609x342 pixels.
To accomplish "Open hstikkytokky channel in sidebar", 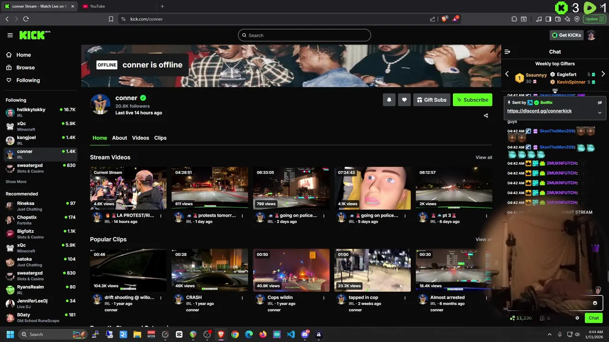I will click(x=40, y=113).
